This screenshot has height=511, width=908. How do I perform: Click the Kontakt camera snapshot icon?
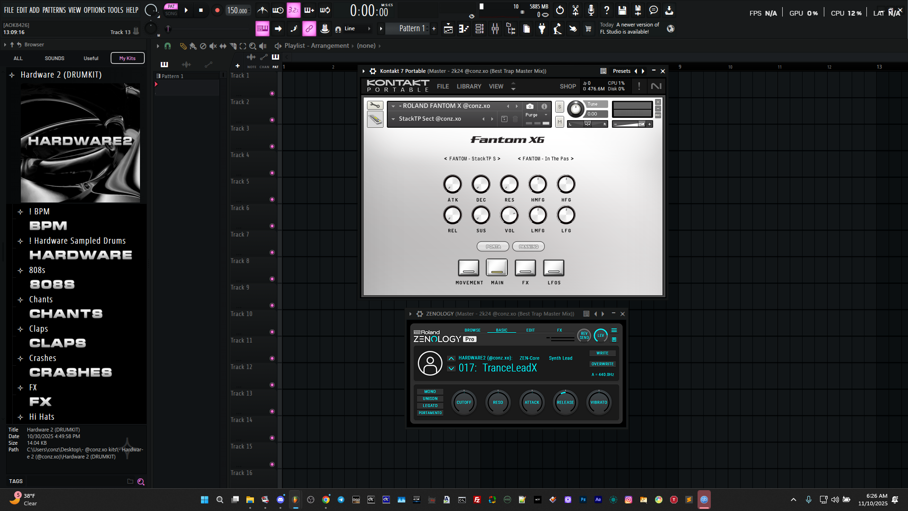click(x=530, y=106)
